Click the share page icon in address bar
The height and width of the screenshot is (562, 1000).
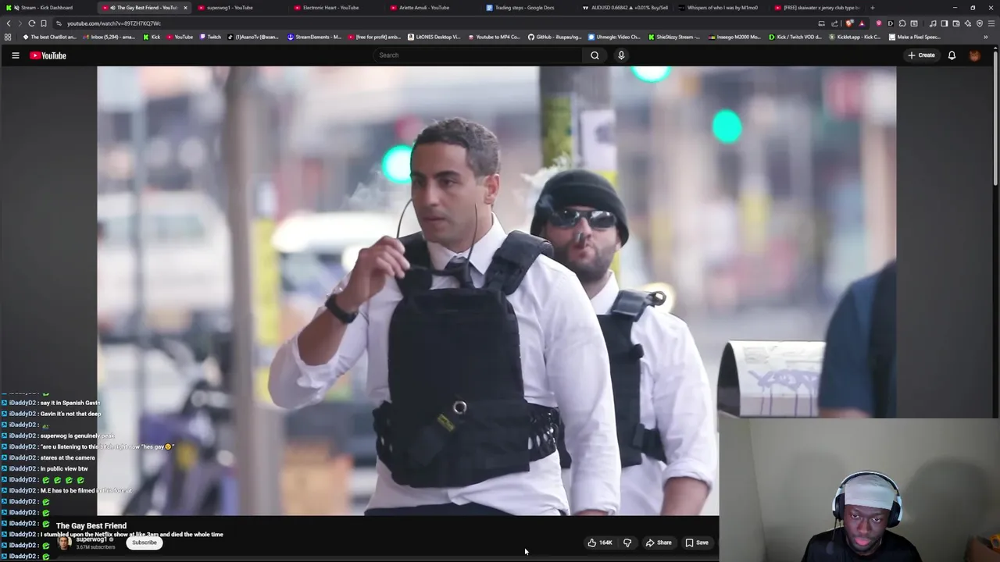point(834,23)
